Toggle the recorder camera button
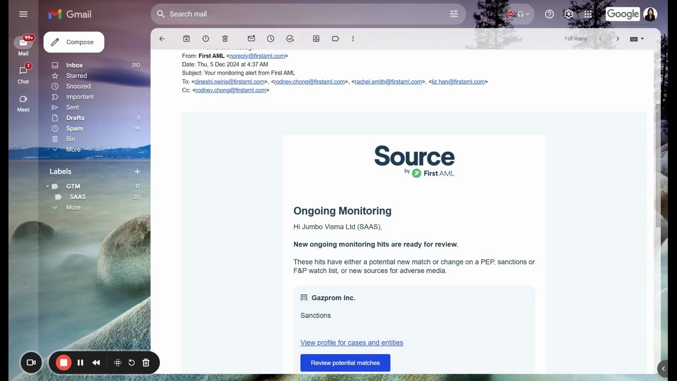The width and height of the screenshot is (677, 381). [31, 362]
